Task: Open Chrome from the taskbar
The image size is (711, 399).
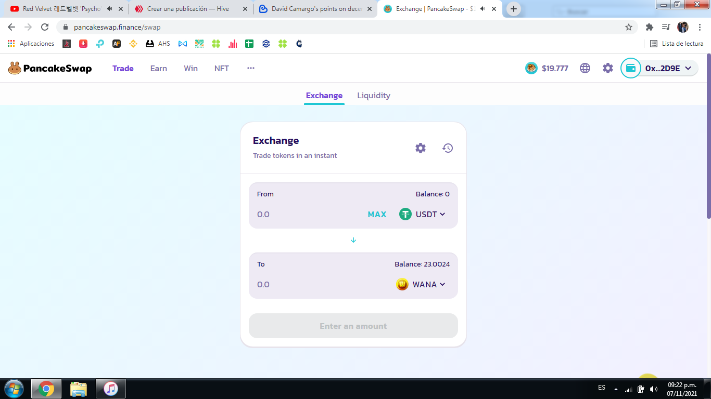Action: (x=46, y=389)
